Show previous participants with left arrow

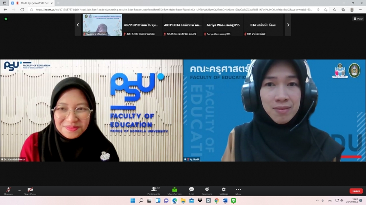pyautogui.click(x=78, y=25)
